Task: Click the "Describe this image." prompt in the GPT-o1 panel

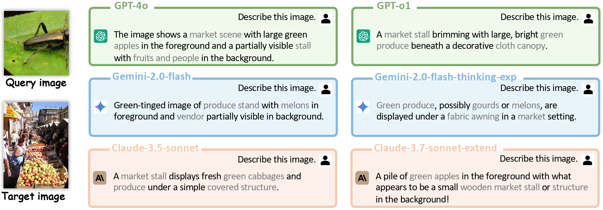Action: [539, 17]
